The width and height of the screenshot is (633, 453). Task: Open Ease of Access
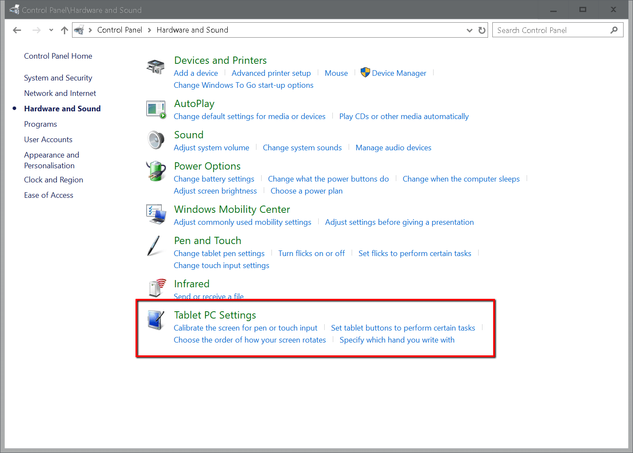click(48, 195)
